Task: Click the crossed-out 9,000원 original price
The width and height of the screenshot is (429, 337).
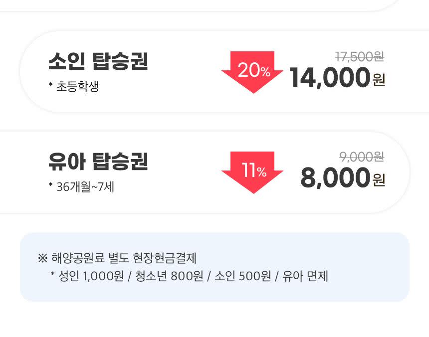Action: pos(362,157)
